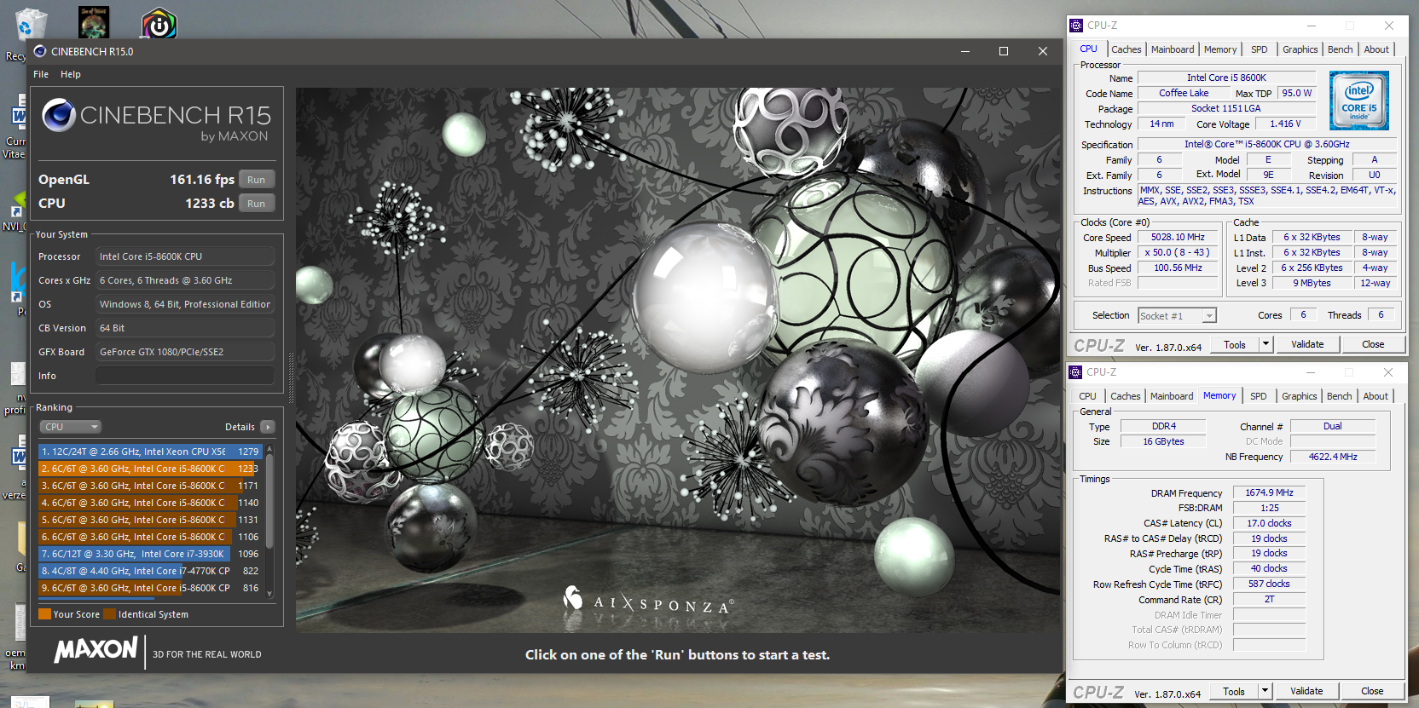Click the Info field in Your System

click(x=185, y=376)
